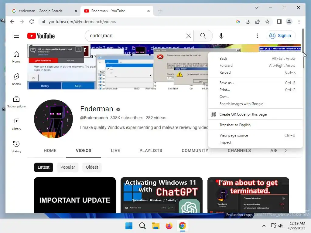Expand the tab search chevron

[256, 8]
